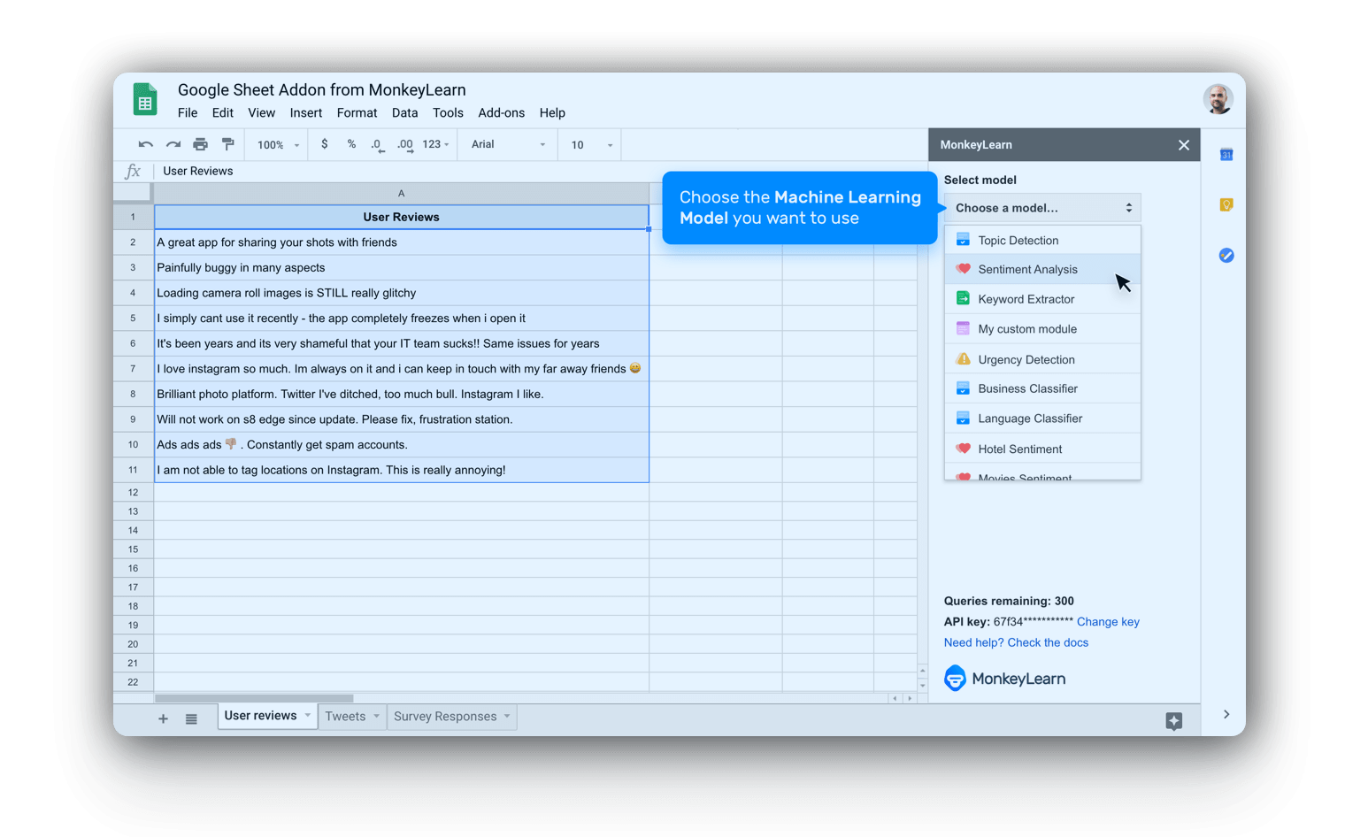1368x837 pixels.
Task: Open the font size 10 dropdown
Action: coord(591,145)
